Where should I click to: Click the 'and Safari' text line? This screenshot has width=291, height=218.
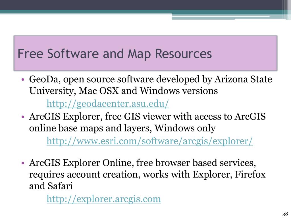tap(51, 186)
